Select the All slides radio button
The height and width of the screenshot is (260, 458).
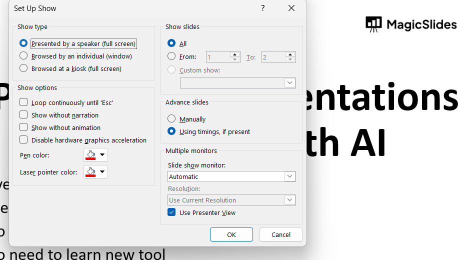[x=171, y=43]
